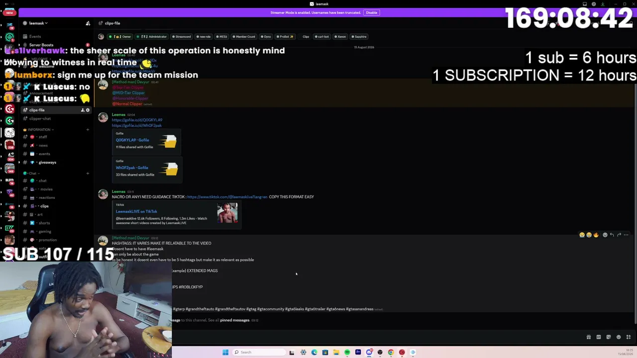
Task: See all pinned messages
Action: (x=234, y=320)
